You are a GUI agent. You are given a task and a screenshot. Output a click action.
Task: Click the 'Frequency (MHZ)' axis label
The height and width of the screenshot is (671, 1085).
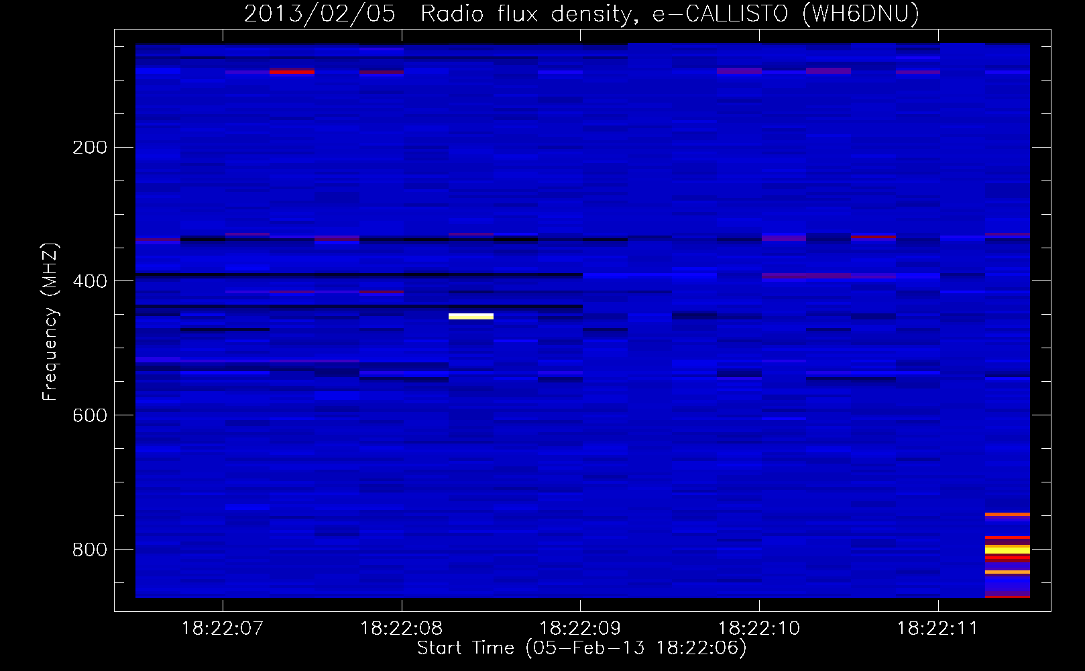[x=50, y=322]
